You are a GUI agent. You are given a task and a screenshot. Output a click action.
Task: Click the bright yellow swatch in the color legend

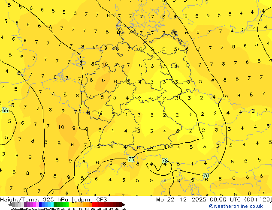pyautogui.click(x=70, y=204)
